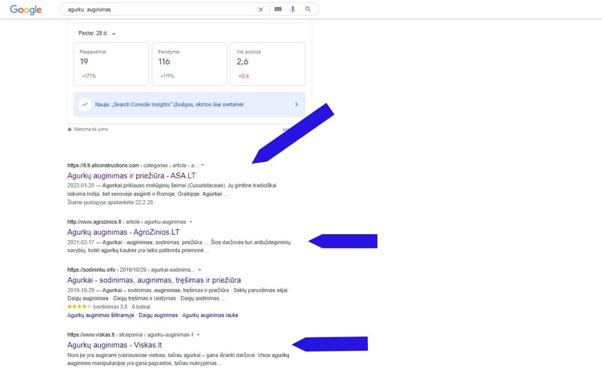Run search with magnifier icon

308,9
